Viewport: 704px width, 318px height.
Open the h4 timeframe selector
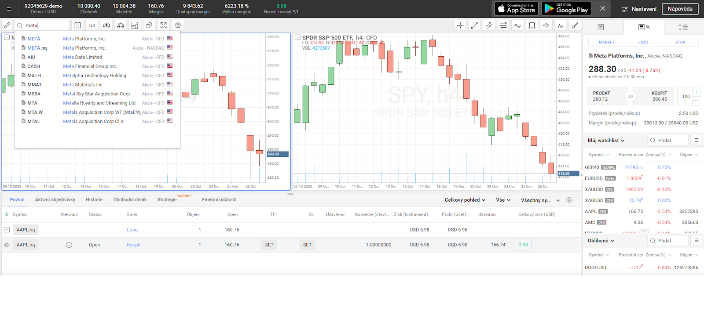tap(92, 25)
